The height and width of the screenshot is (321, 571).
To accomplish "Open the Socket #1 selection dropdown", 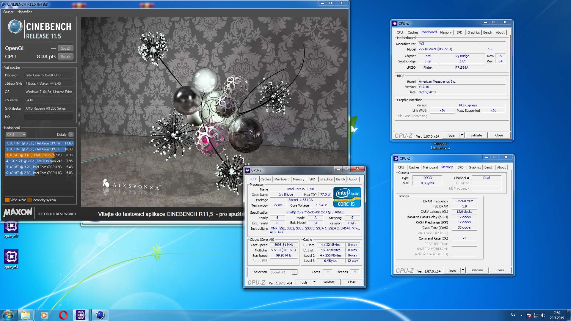I will (283, 272).
